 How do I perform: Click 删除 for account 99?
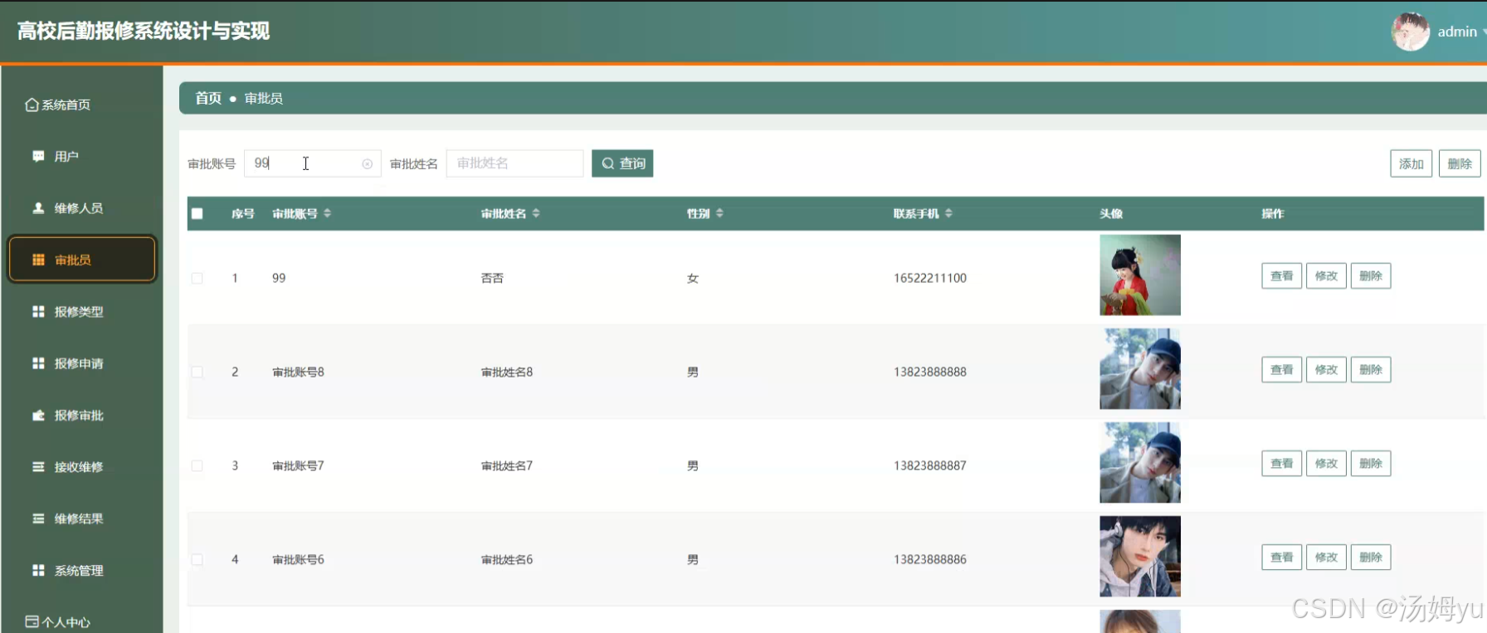pyautogui.click(x=1371, y=275)
